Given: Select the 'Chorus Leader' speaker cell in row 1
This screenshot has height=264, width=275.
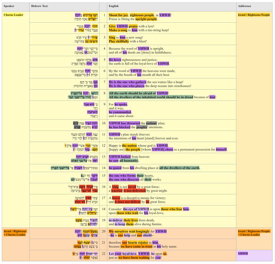Looking at the screenshot, I should point(13,15).
